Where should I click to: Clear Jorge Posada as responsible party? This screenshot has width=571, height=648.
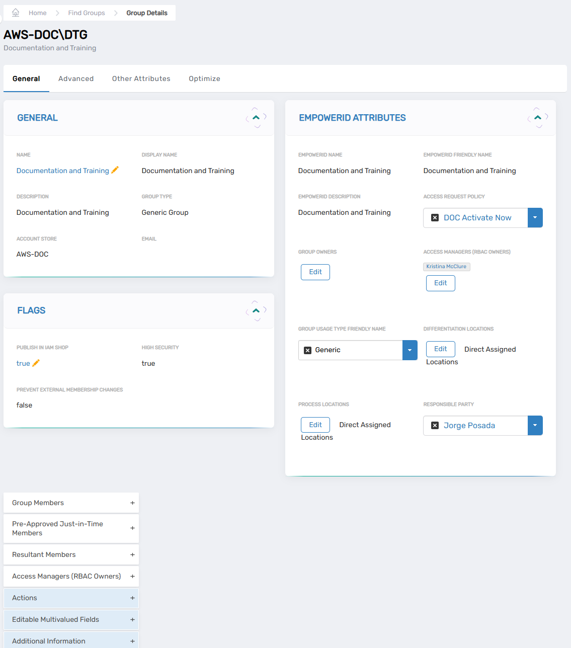(x=435, y=426)
